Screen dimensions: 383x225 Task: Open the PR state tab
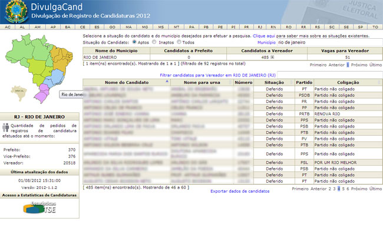(x=246, y=27)
